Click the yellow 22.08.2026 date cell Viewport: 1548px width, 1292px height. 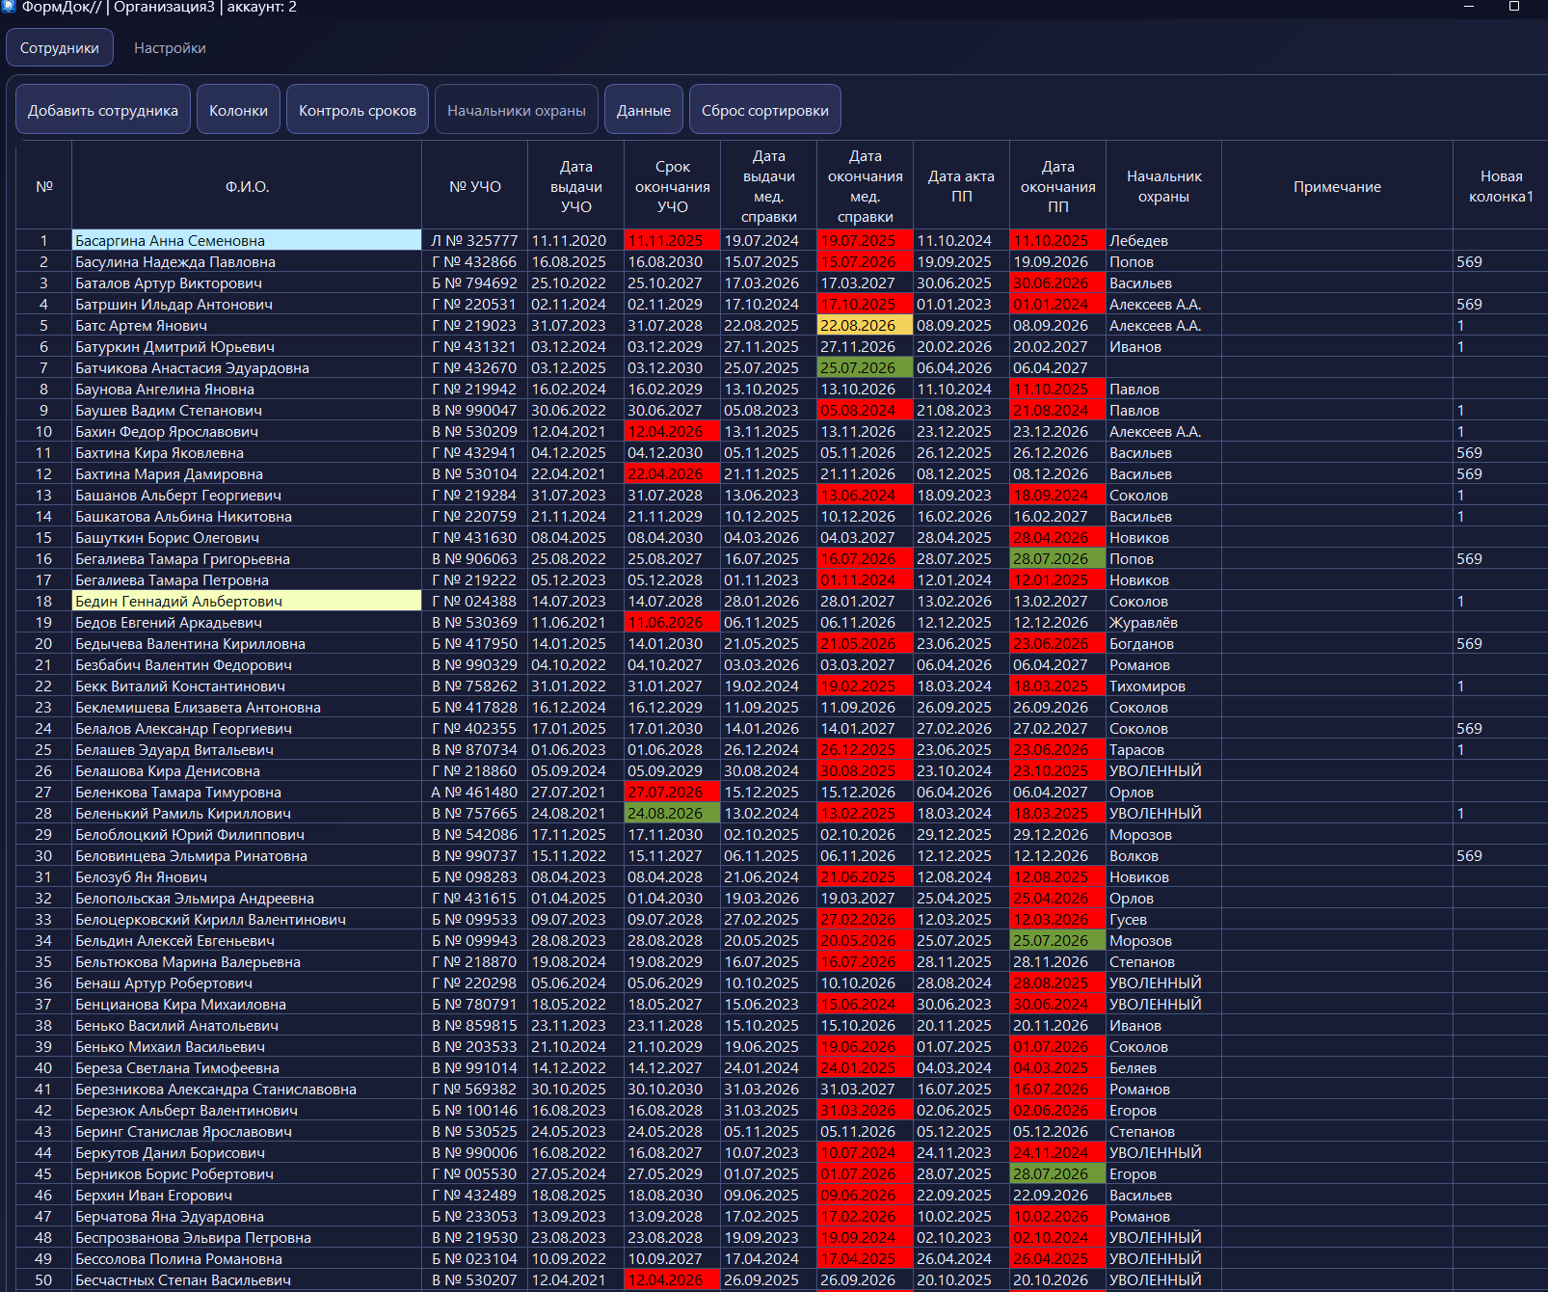pos(865,326)
